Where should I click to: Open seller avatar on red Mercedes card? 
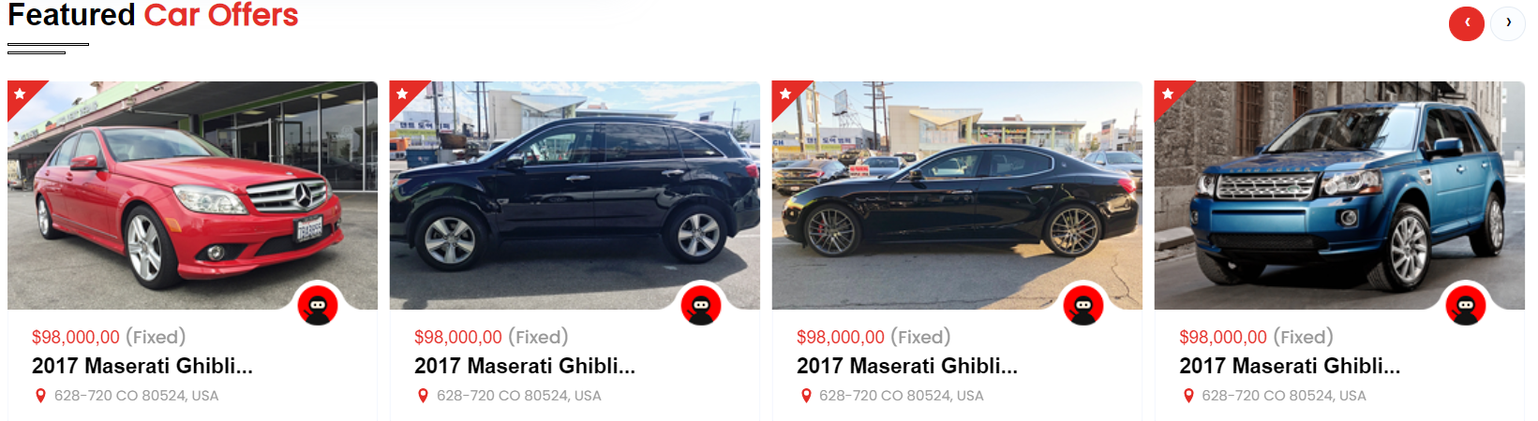click(318, 306)
